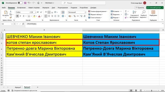
Task: Apply Comma Style number format
Action: point(78,16)
